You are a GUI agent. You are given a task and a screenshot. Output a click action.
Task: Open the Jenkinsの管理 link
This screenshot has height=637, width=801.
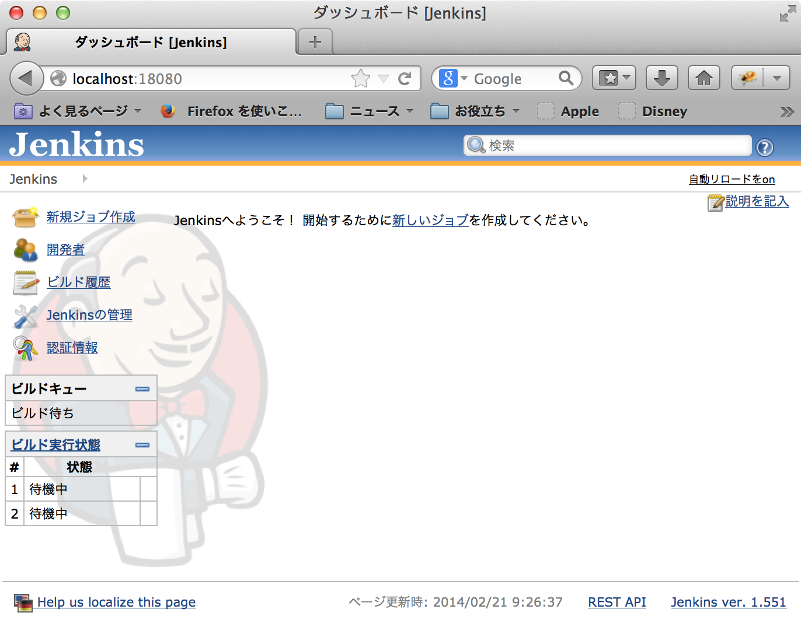tap(89, 315)
